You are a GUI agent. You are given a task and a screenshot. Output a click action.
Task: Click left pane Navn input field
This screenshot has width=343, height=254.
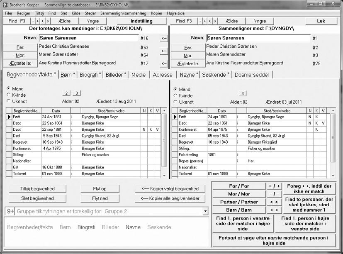[x=89, y=38]
